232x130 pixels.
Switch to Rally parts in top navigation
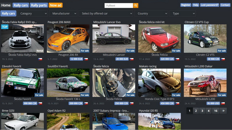39,5
